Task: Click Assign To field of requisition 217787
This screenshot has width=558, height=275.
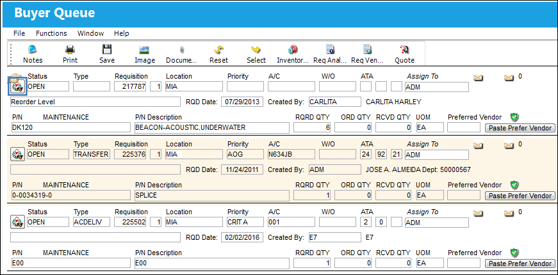Action: point(437,87)
